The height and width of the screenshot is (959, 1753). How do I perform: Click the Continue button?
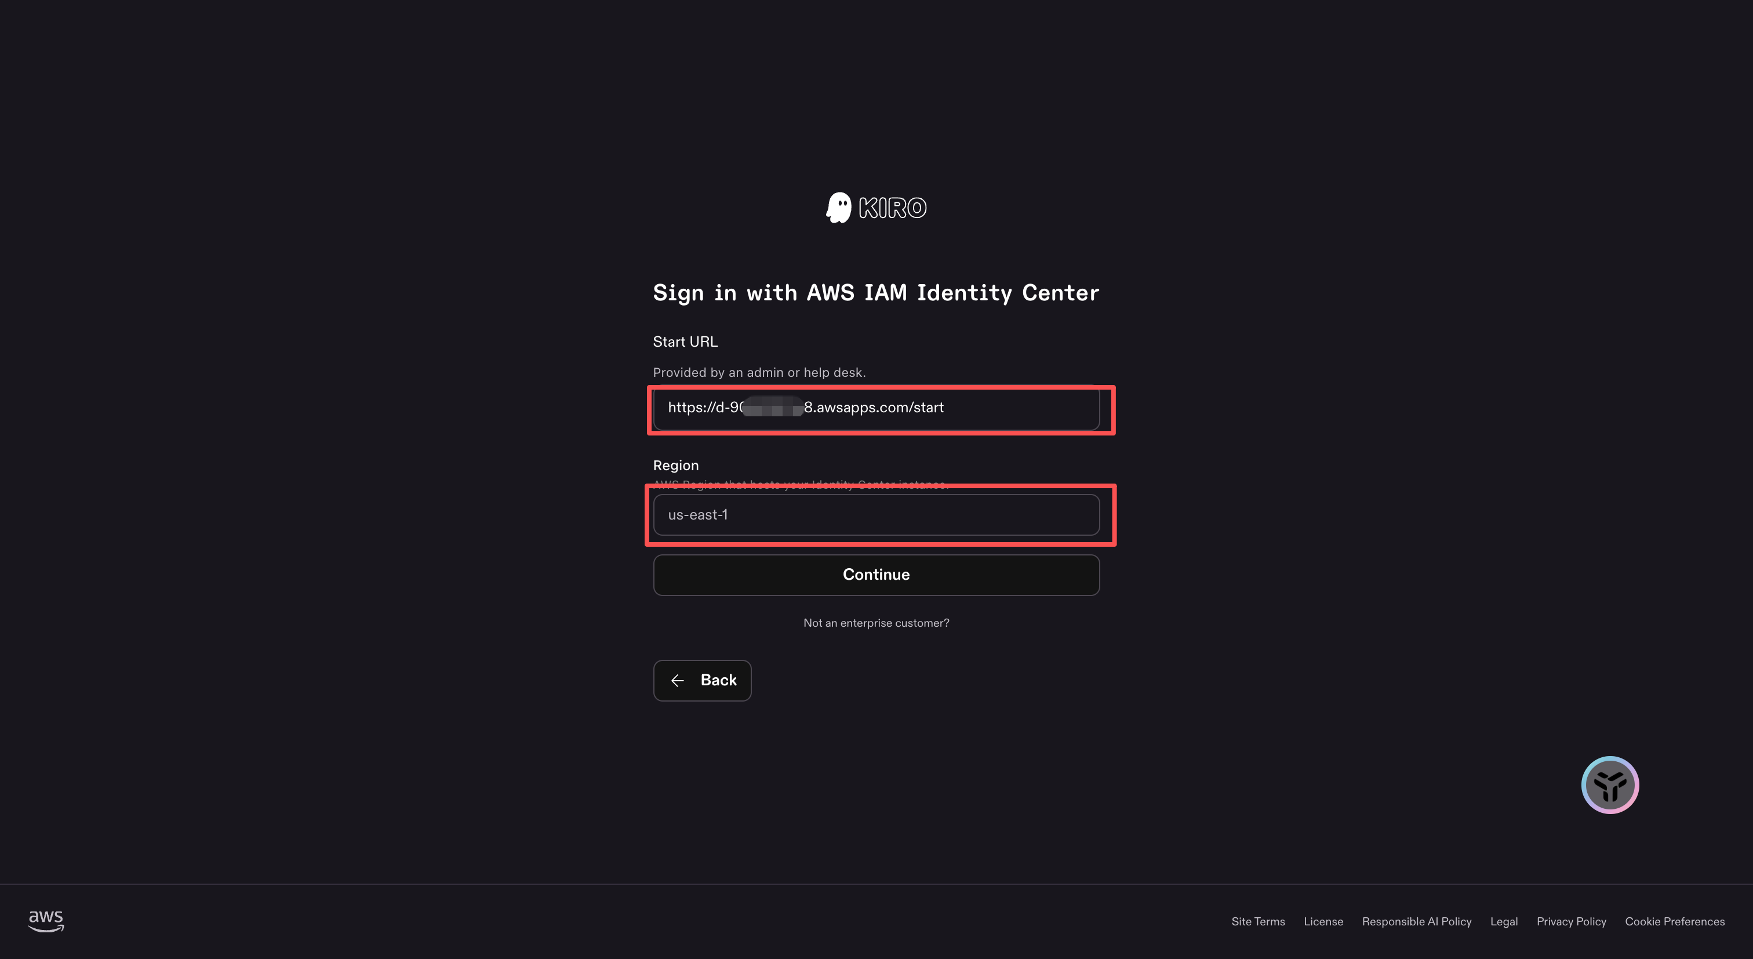pyautogui.click(x=876, y=575)
